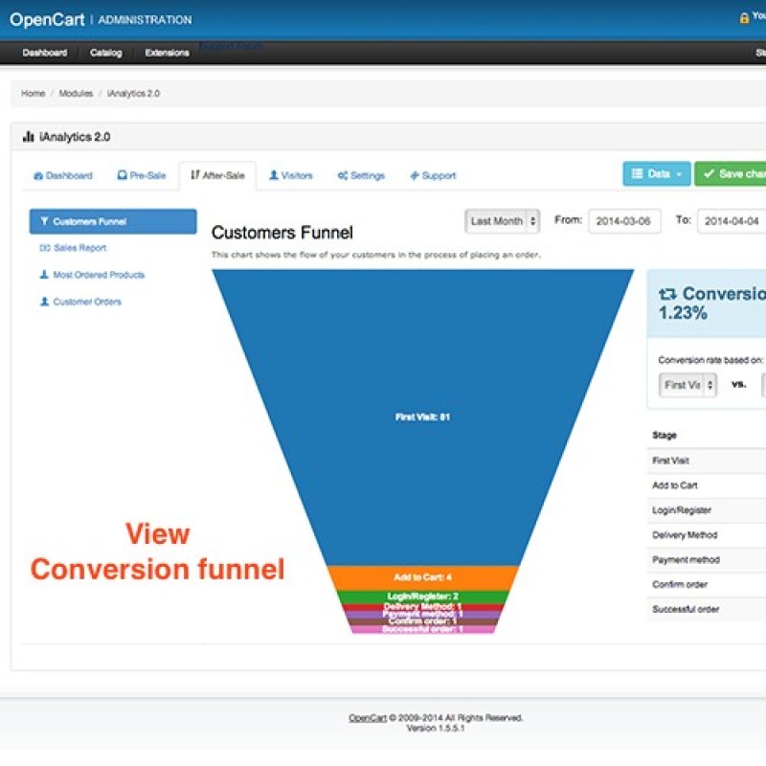Open the First Visit conversion stage dropdown
This screenshot has height=766, width=766.
point(687,385)
